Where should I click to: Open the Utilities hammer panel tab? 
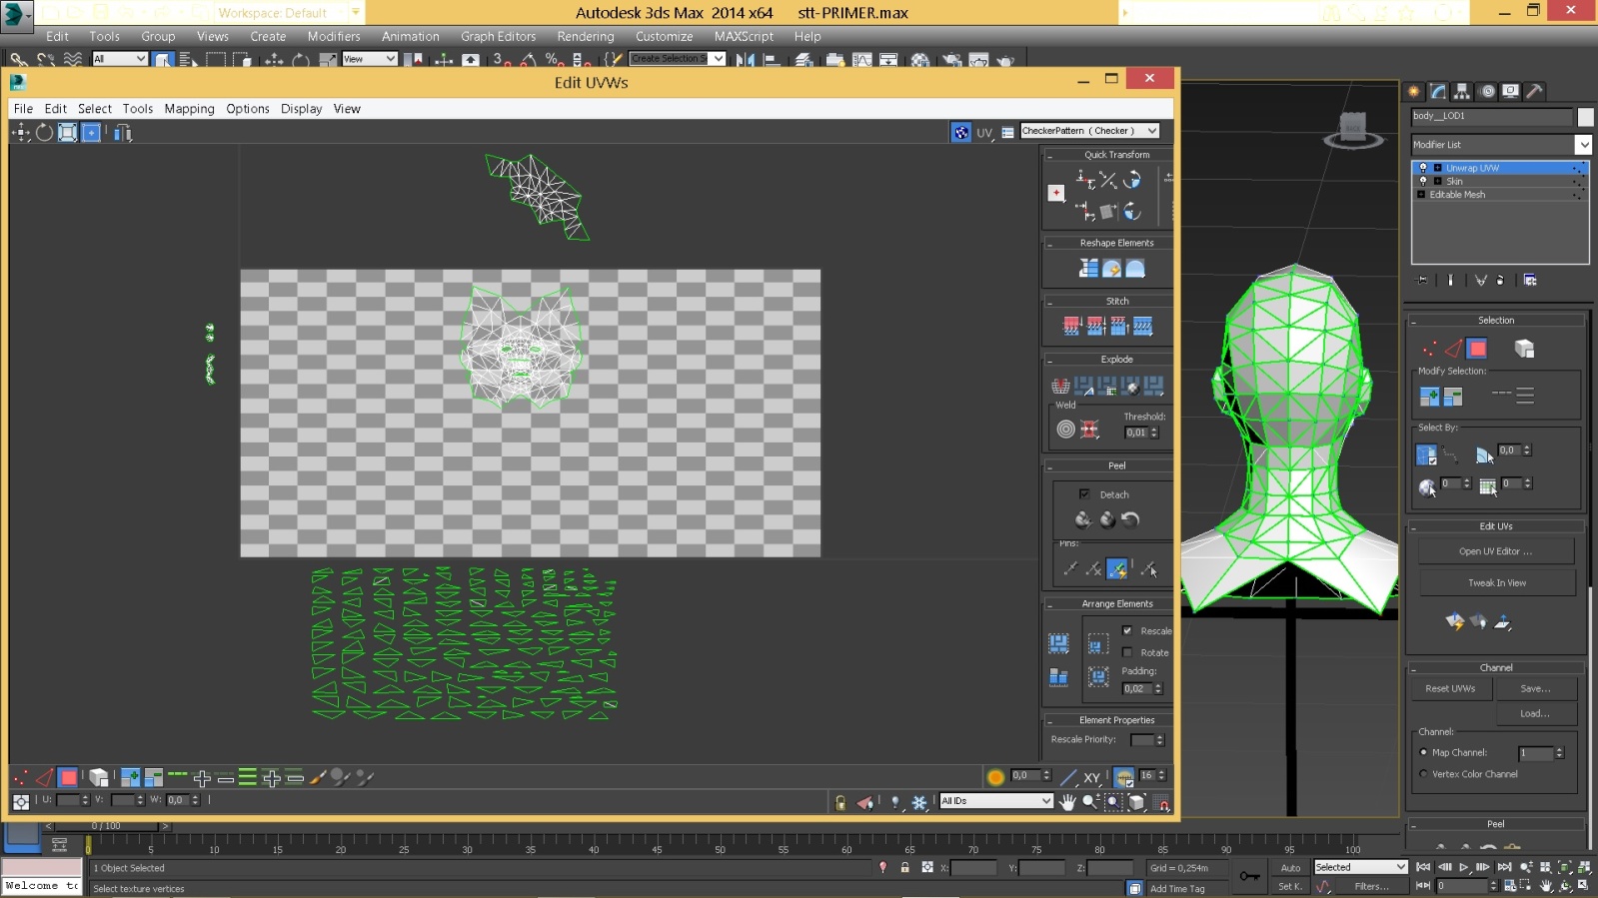(1535, 91)
